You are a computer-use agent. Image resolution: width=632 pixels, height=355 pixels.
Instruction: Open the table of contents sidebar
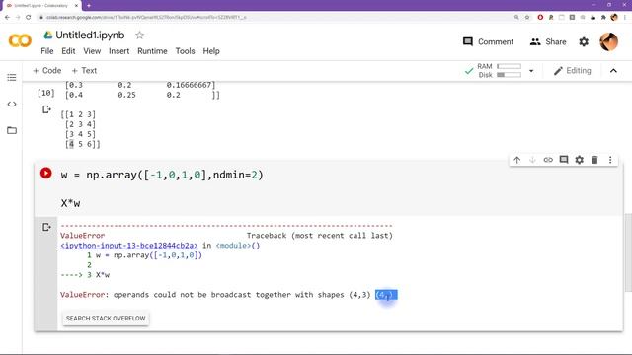[12, 77]
